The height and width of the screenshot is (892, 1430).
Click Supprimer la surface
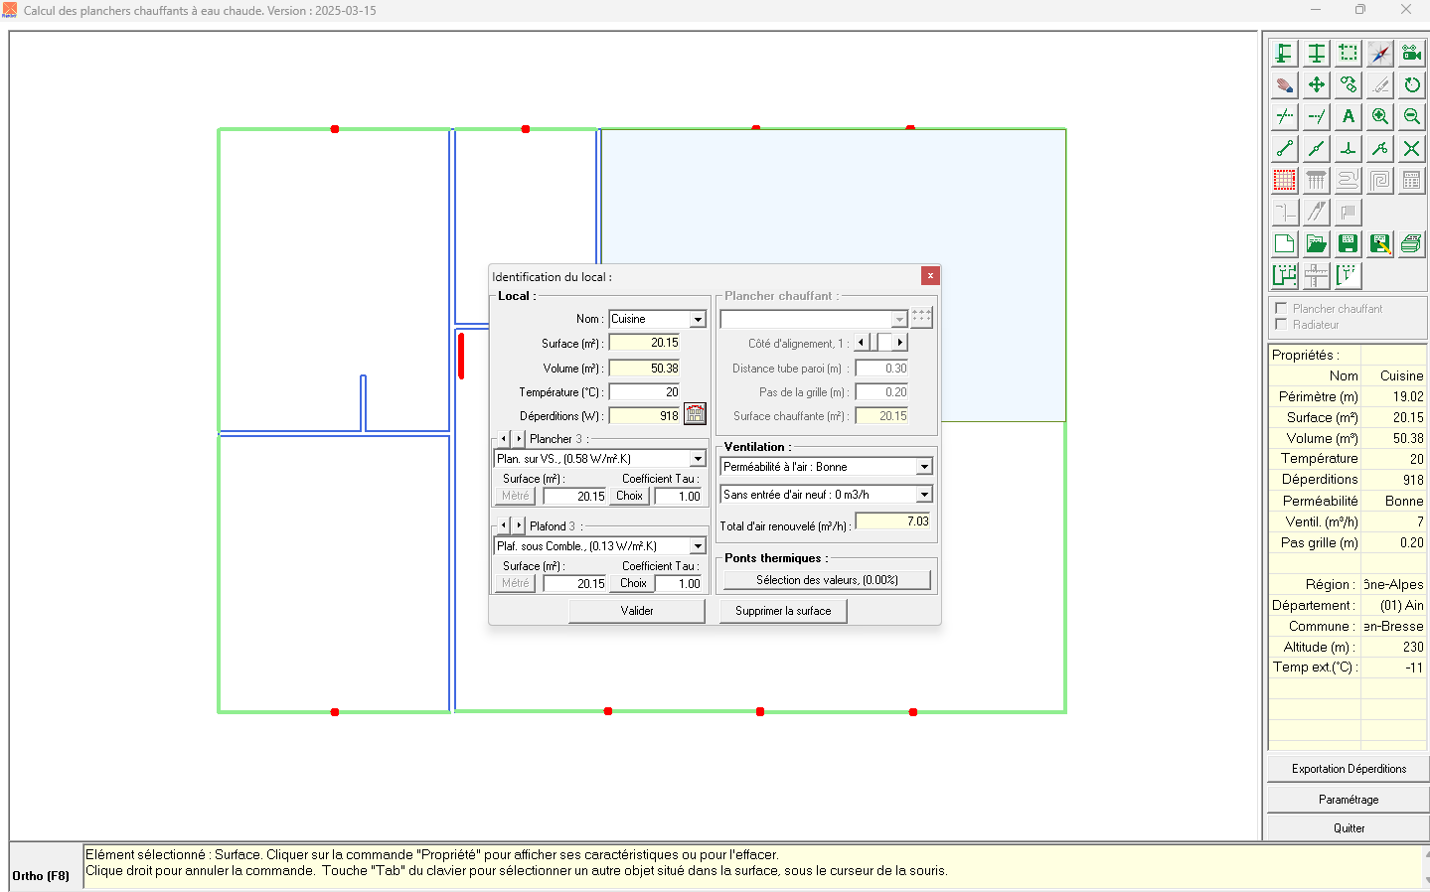[x=783, y=610]
